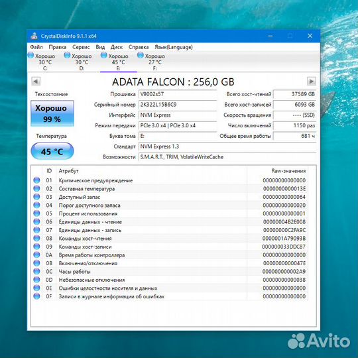Click status orb for Составная температура
This screenshot has height=358, width=358.
pos(36,188)
